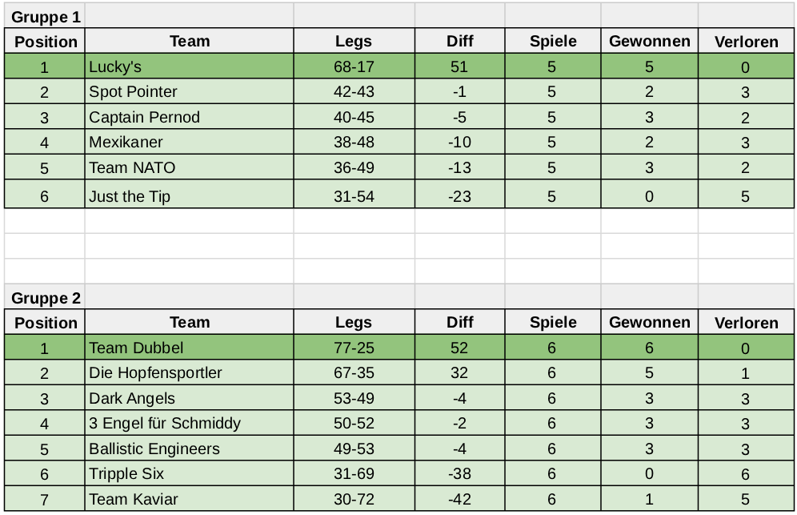The width and height of the screenshot is (797, 515).
Task: Click the Tripple Six team cell
Action: (x=189, y=473)
